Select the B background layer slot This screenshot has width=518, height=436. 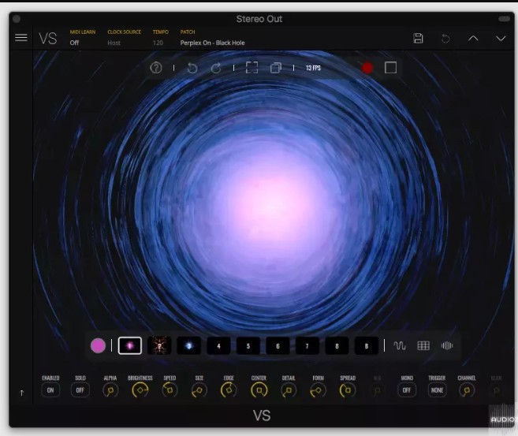[x=367, y=346]
